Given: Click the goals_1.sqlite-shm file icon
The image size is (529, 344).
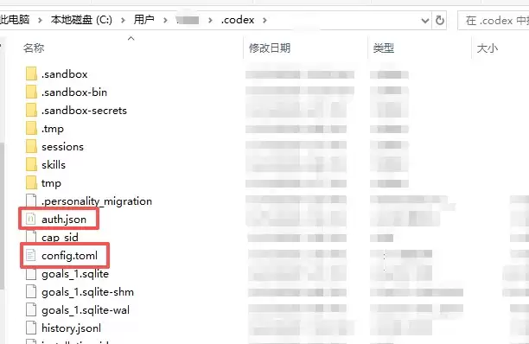Looking at the screenshot, I should pos(31,292).
